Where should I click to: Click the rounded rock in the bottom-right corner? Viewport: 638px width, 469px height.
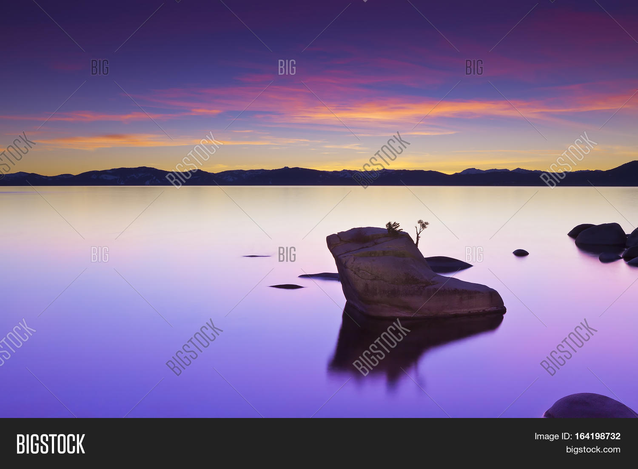589,406
